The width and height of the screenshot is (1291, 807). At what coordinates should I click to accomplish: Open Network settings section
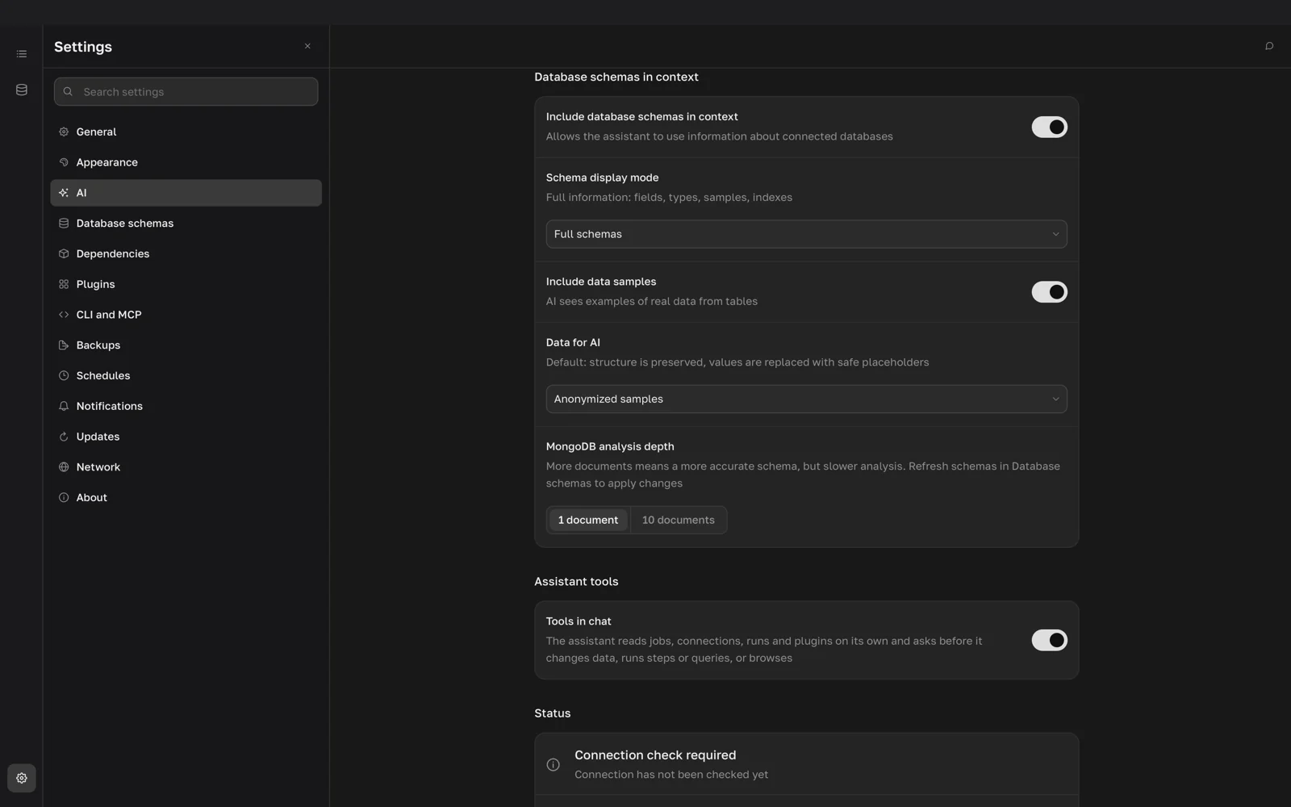[x=186, y=466]
